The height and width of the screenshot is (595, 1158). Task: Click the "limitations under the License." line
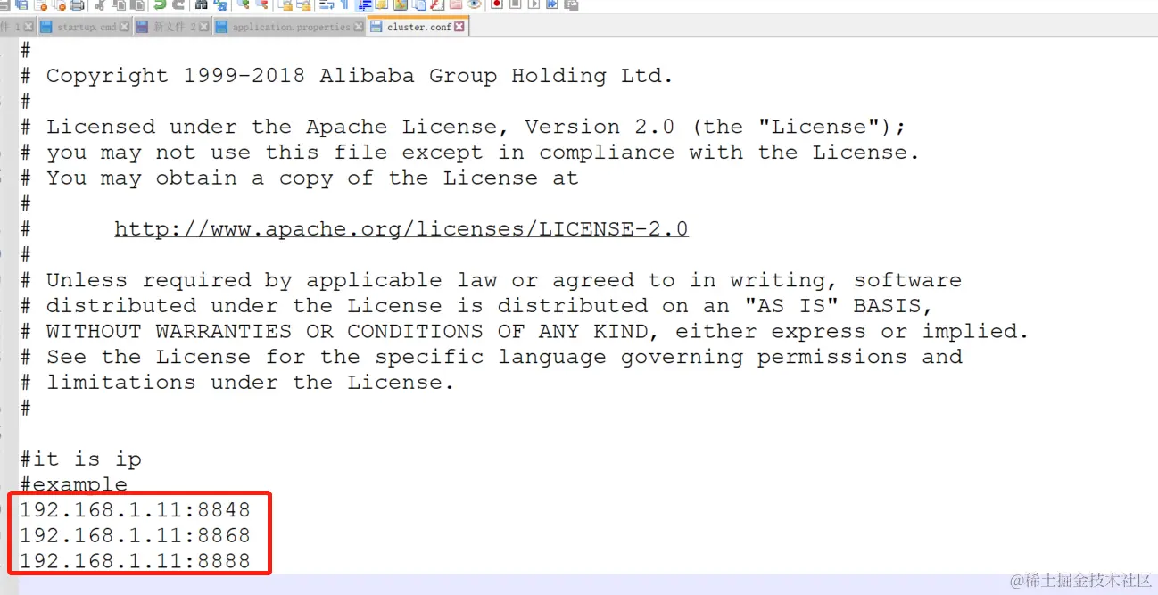[x=237, y=383]
